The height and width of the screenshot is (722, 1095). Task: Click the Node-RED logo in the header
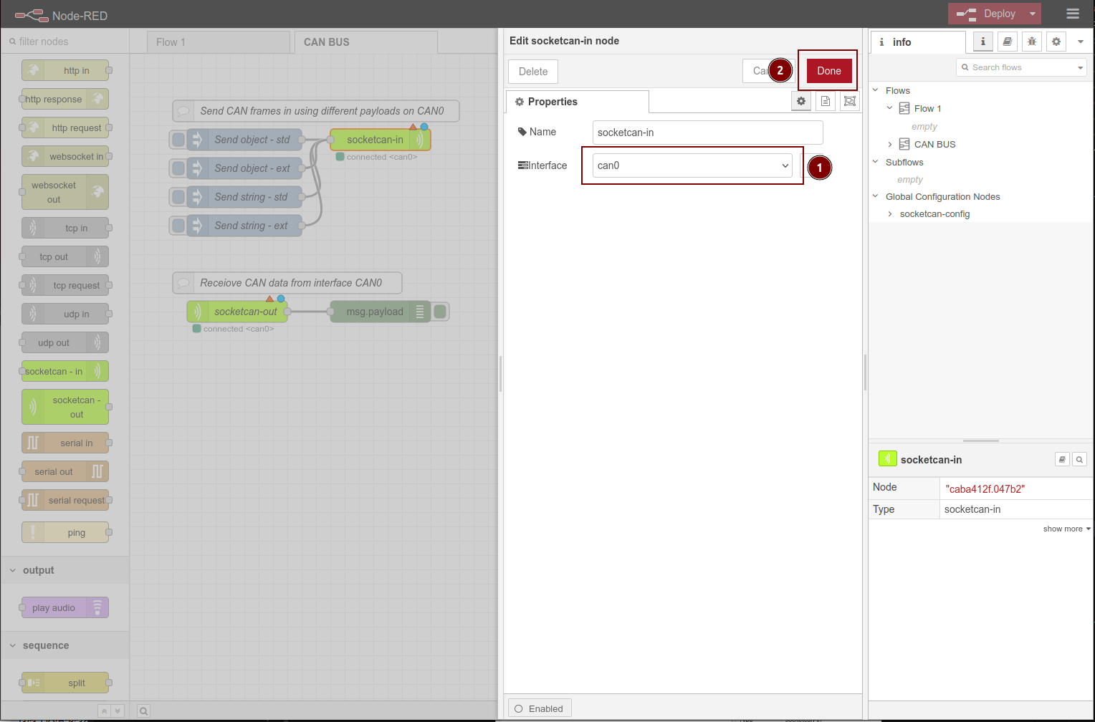32,15
